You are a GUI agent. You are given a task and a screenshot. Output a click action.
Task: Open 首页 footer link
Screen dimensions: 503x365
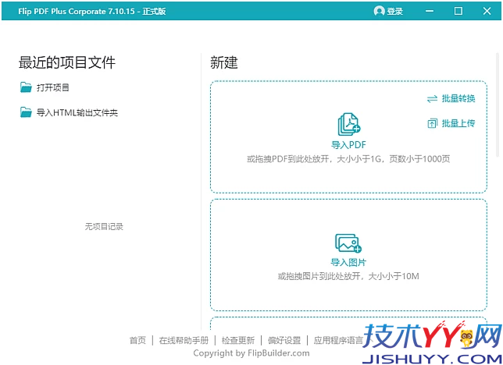[x=137, y=340]
